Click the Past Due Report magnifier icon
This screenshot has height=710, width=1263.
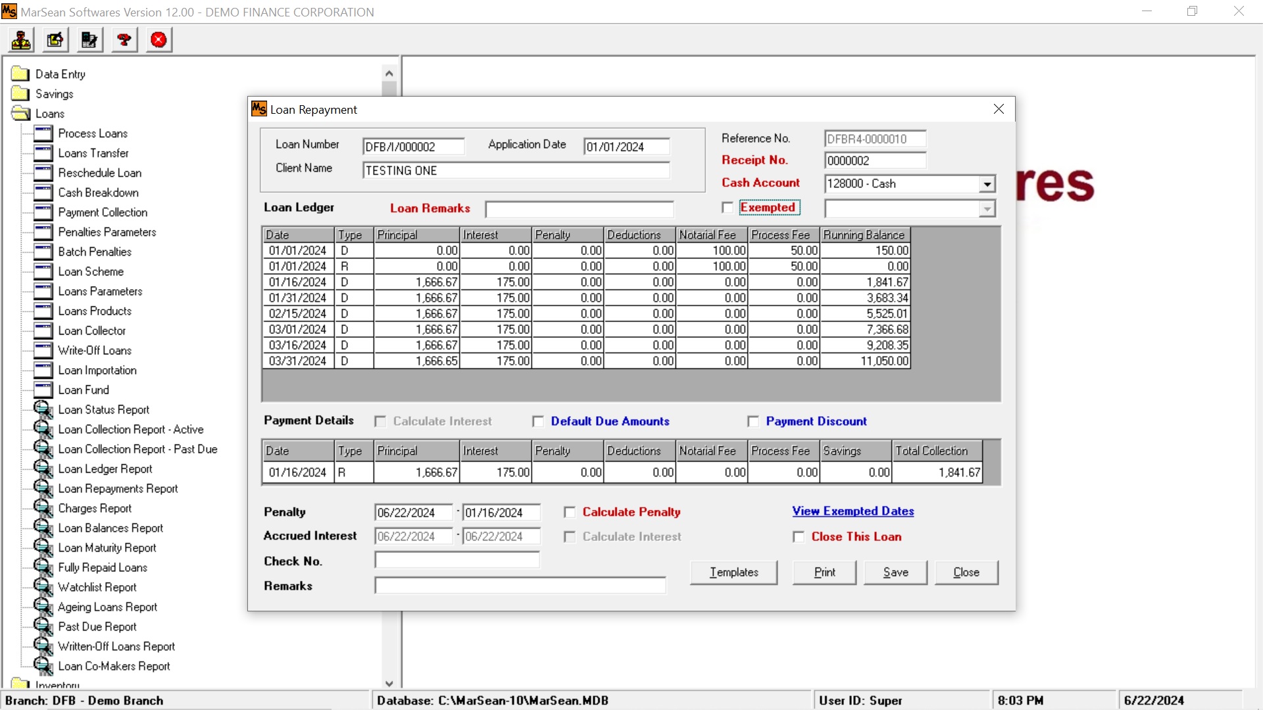43,627
